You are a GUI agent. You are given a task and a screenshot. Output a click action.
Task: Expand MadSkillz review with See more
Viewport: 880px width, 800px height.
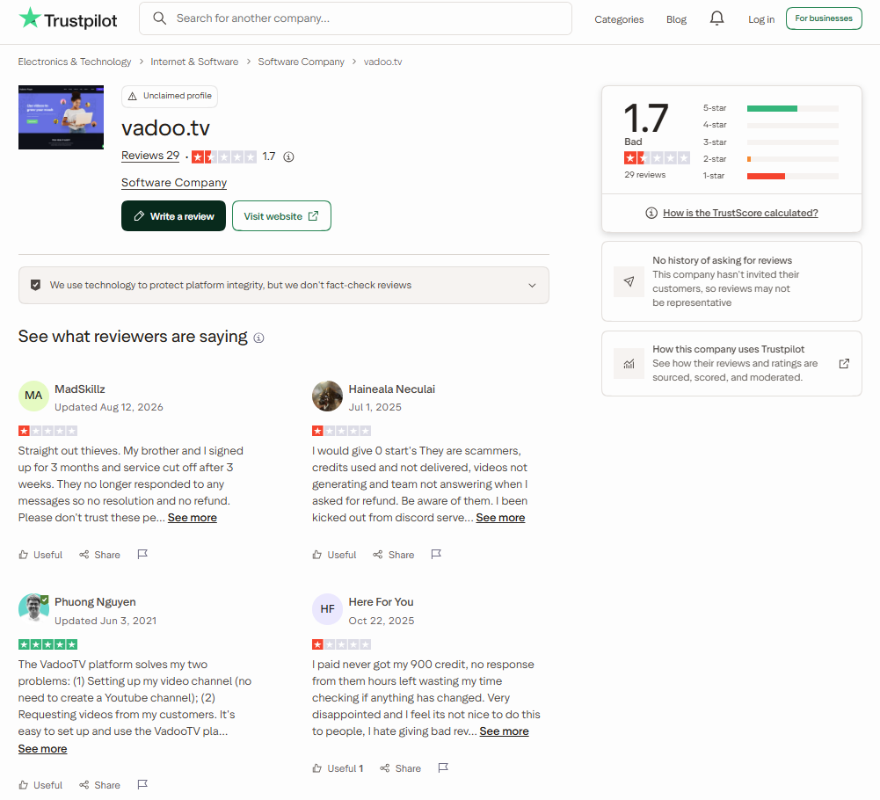192,518
